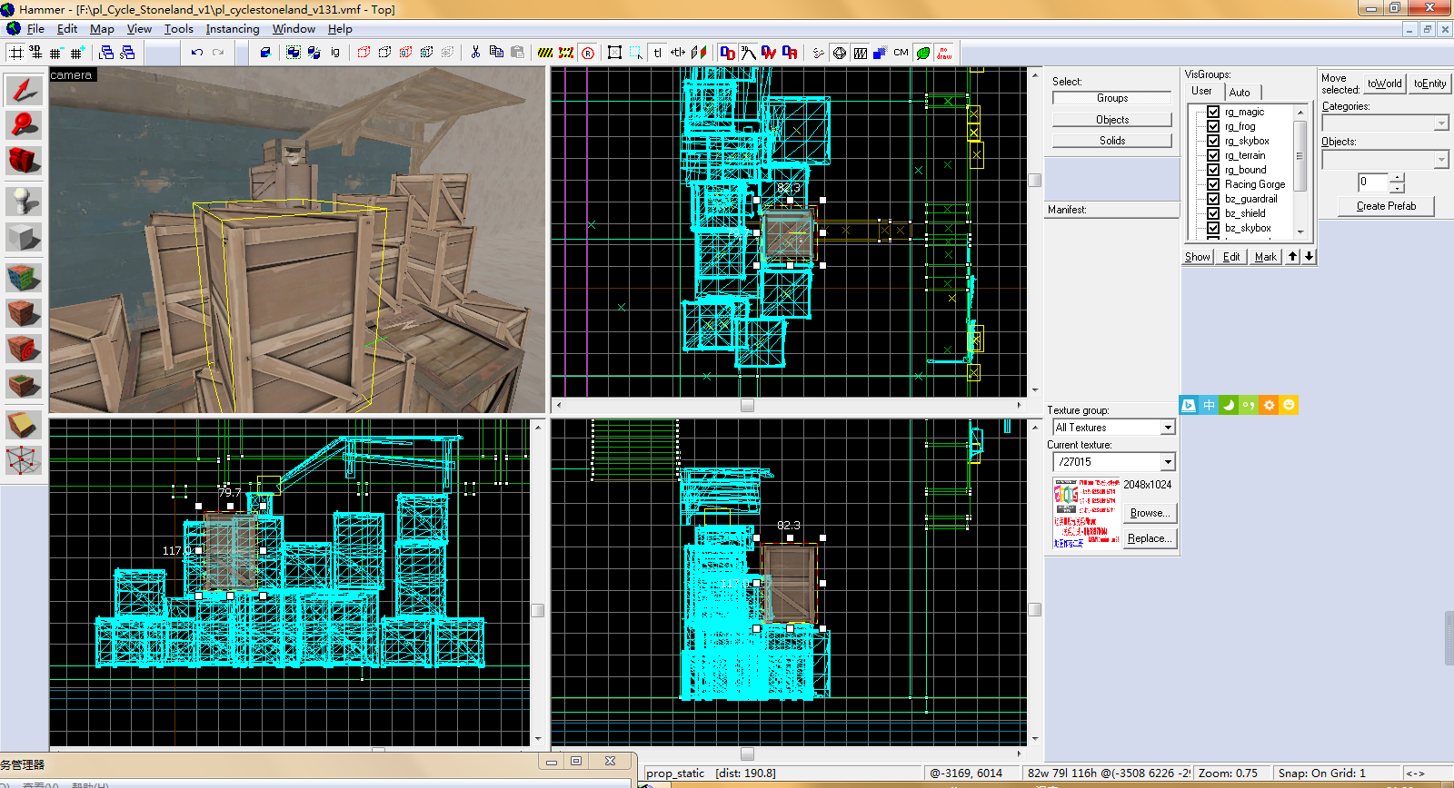Select the Entity tool (lightbulb icon)
The height and width of the screenshot is (788, 1454).
(x=24, y=200)
